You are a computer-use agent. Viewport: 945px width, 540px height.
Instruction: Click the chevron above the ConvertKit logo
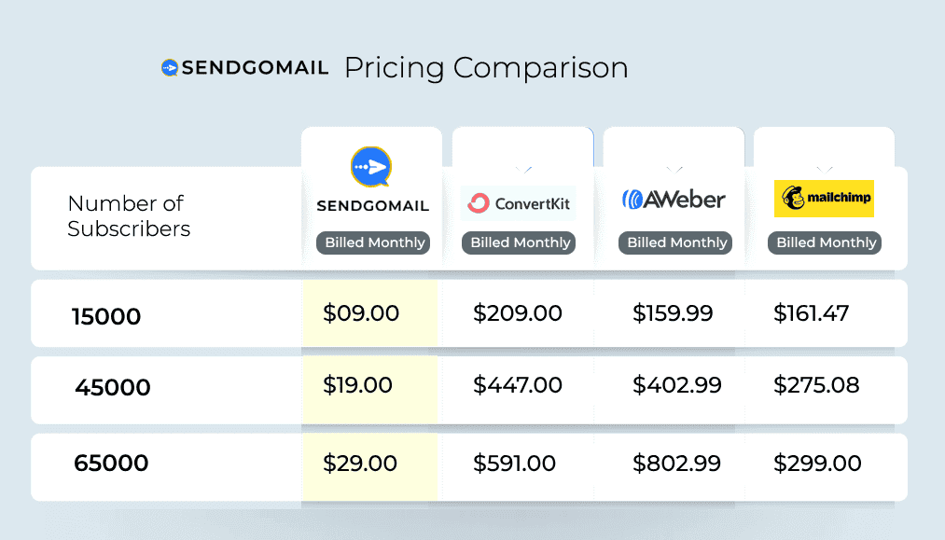click(x=523, y=170)
